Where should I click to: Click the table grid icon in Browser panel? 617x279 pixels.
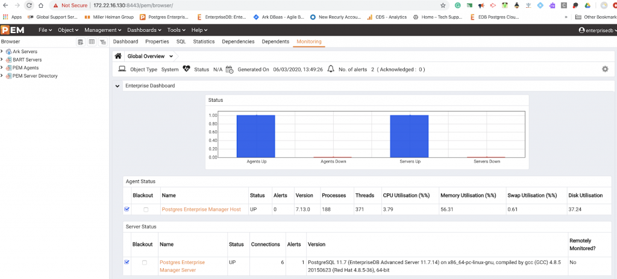click(92, 42)
